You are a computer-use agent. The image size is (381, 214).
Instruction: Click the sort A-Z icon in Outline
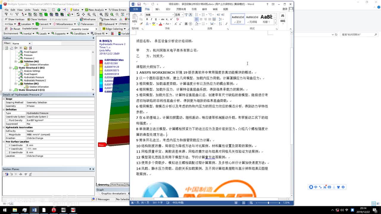(x=30, y=48)
